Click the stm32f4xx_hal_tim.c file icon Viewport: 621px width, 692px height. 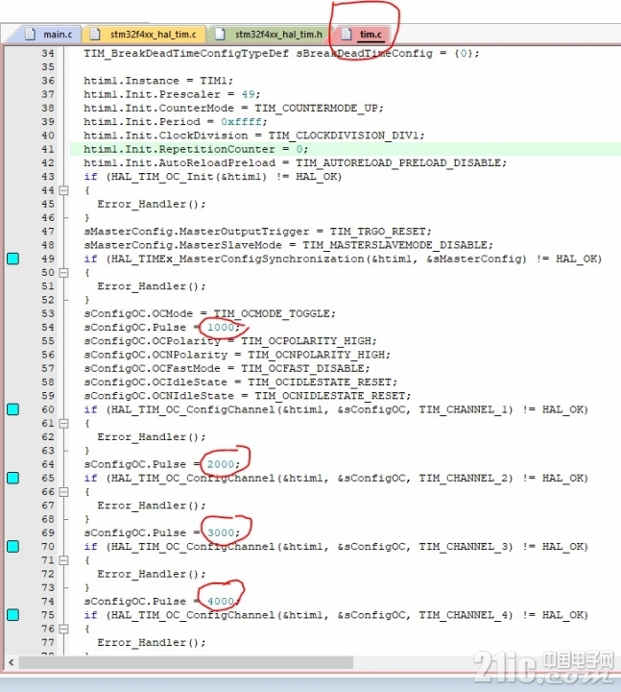(95, 34)
